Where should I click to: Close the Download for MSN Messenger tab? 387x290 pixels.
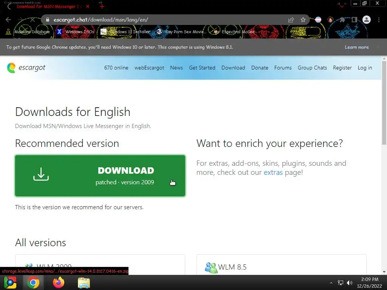88,7
